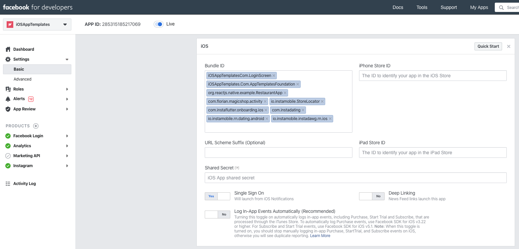Viewport: 519px width, 249px height.
Task: Toggle the app Live status switch
Action: tap(159, 24)
